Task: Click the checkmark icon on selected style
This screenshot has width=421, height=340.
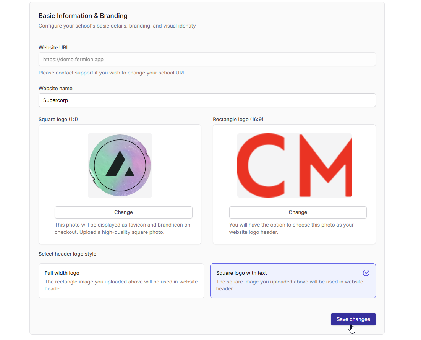Action: point(366,273)
